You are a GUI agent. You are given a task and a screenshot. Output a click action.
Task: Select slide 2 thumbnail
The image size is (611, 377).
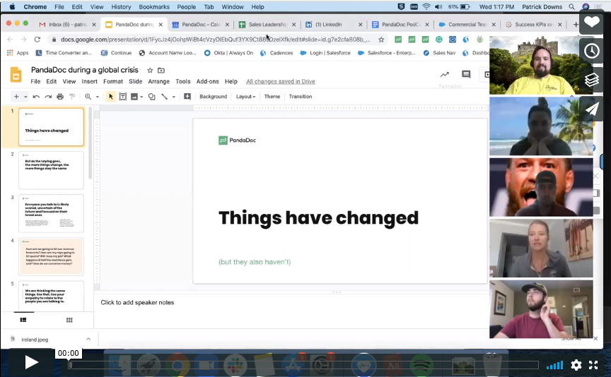51,170
